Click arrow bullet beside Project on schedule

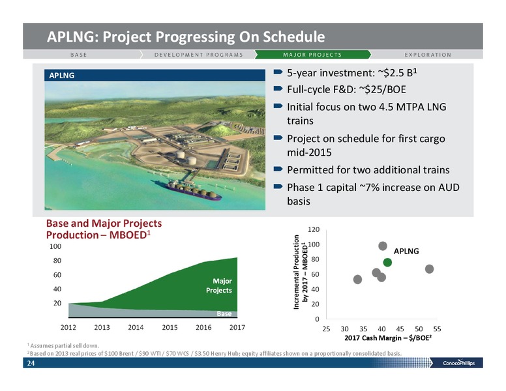click(278, 138)
